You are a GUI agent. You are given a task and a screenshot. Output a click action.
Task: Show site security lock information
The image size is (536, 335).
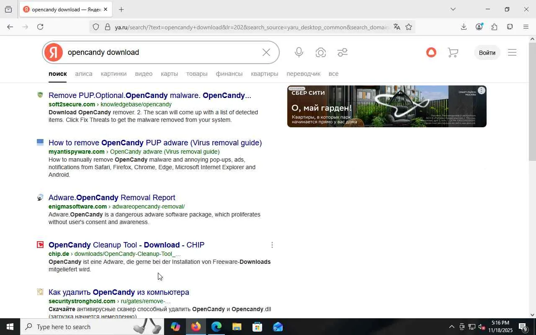pyautogui.click(x=107, y=27)
